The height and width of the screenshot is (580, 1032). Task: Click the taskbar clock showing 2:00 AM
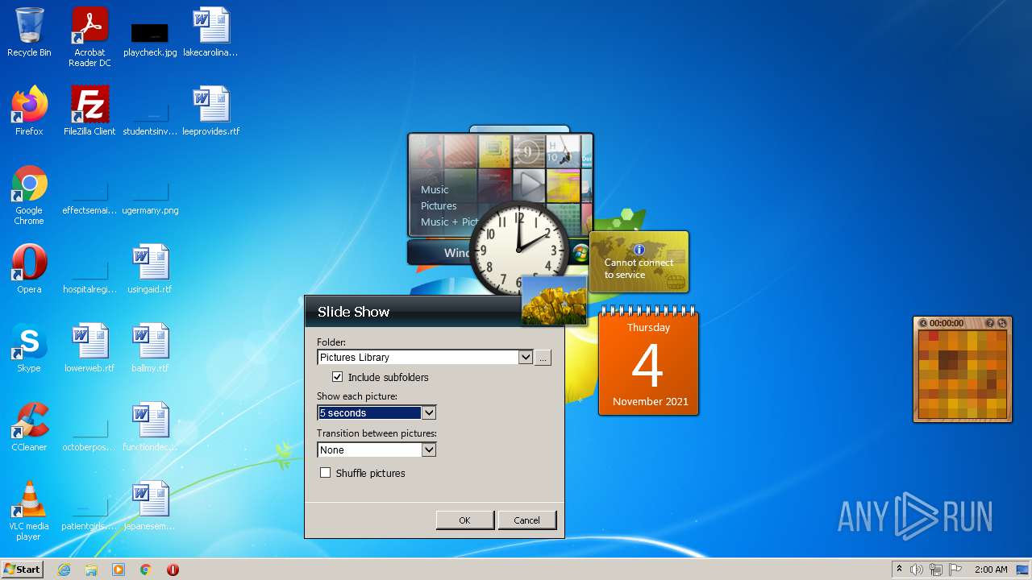pos(991,570)
